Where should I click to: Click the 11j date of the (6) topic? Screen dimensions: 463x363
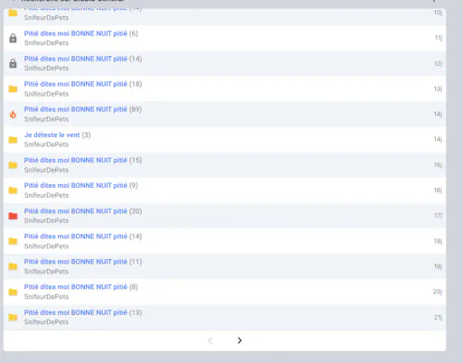click(439, 38)
